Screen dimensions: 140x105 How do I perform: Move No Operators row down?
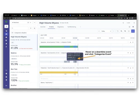click(130, 79)
